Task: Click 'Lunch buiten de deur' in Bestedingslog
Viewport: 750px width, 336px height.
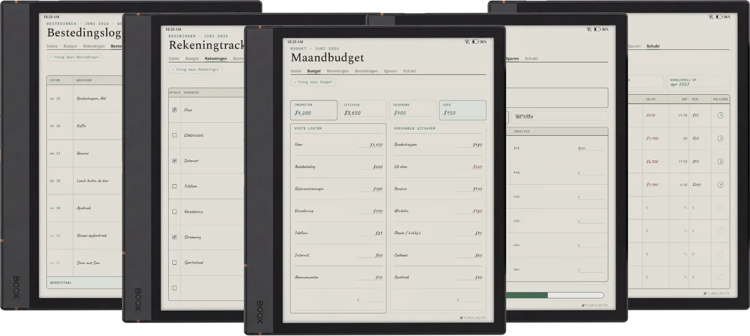Action: click(x=93, y=181)
